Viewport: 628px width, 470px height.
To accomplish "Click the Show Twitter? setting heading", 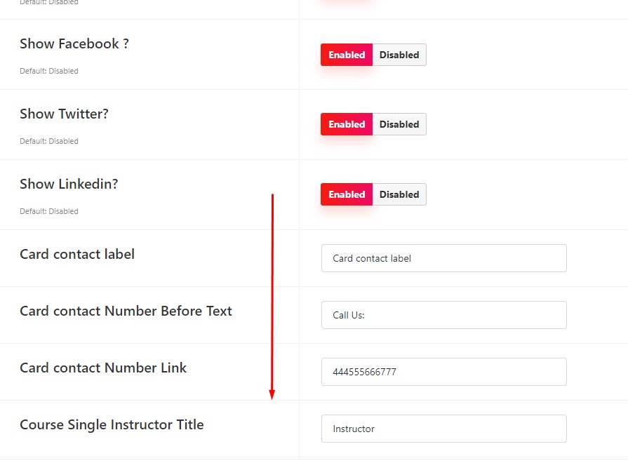I will (x=64, y=114).
